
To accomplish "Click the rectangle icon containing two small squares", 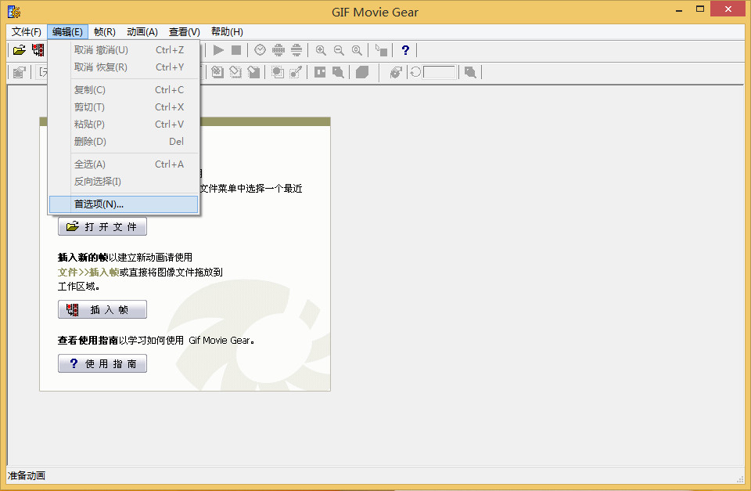I will tap(320, 72).
